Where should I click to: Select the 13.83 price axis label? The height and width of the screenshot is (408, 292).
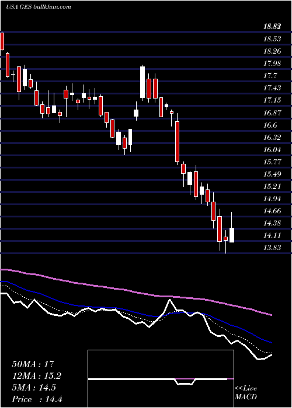[x=273, y=248]
